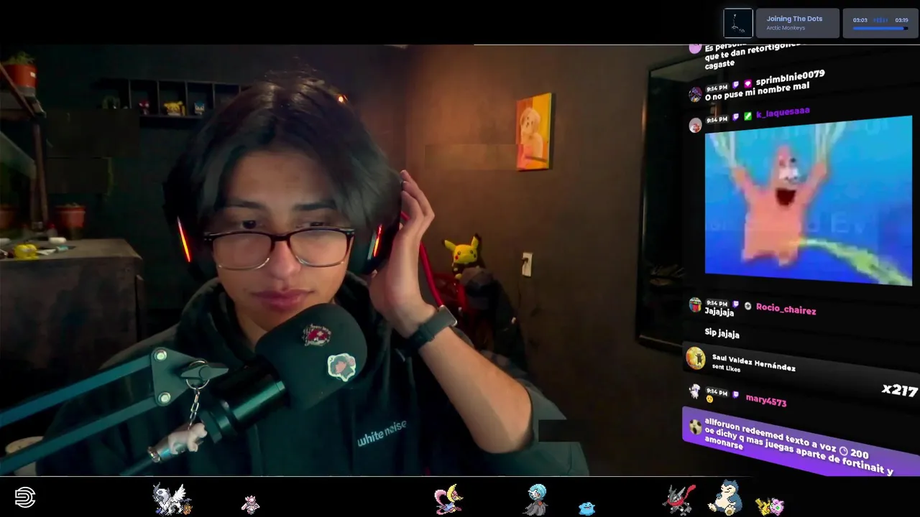This screenshot has width=920, height=517.
Task: Click the pink heart badge next to sprimblnie0079
Action: click(x=747, y=83)
